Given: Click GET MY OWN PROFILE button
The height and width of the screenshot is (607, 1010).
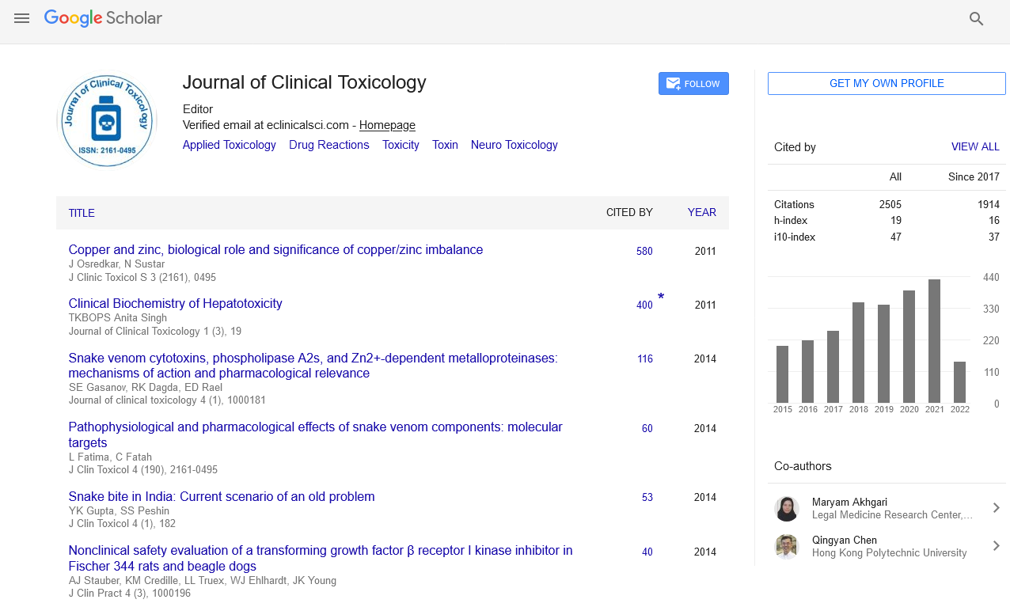Looking at the screenshot, I should [x=886, y=84].
